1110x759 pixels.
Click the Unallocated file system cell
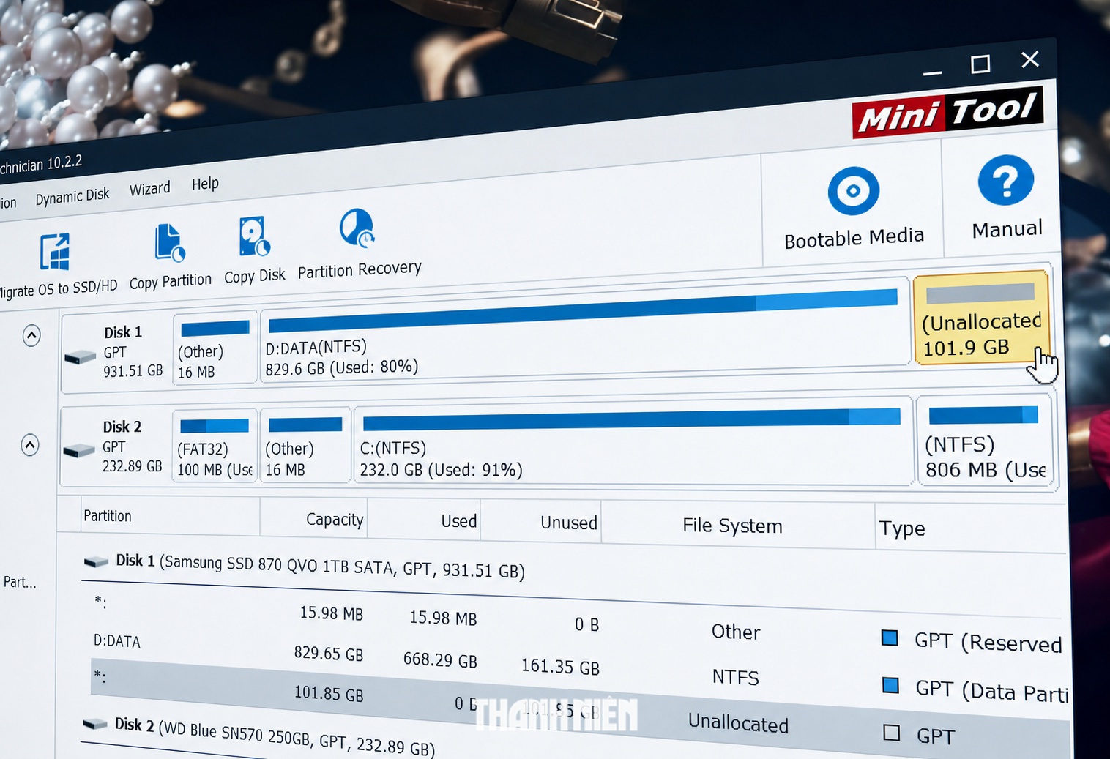(x=738, y=723)
